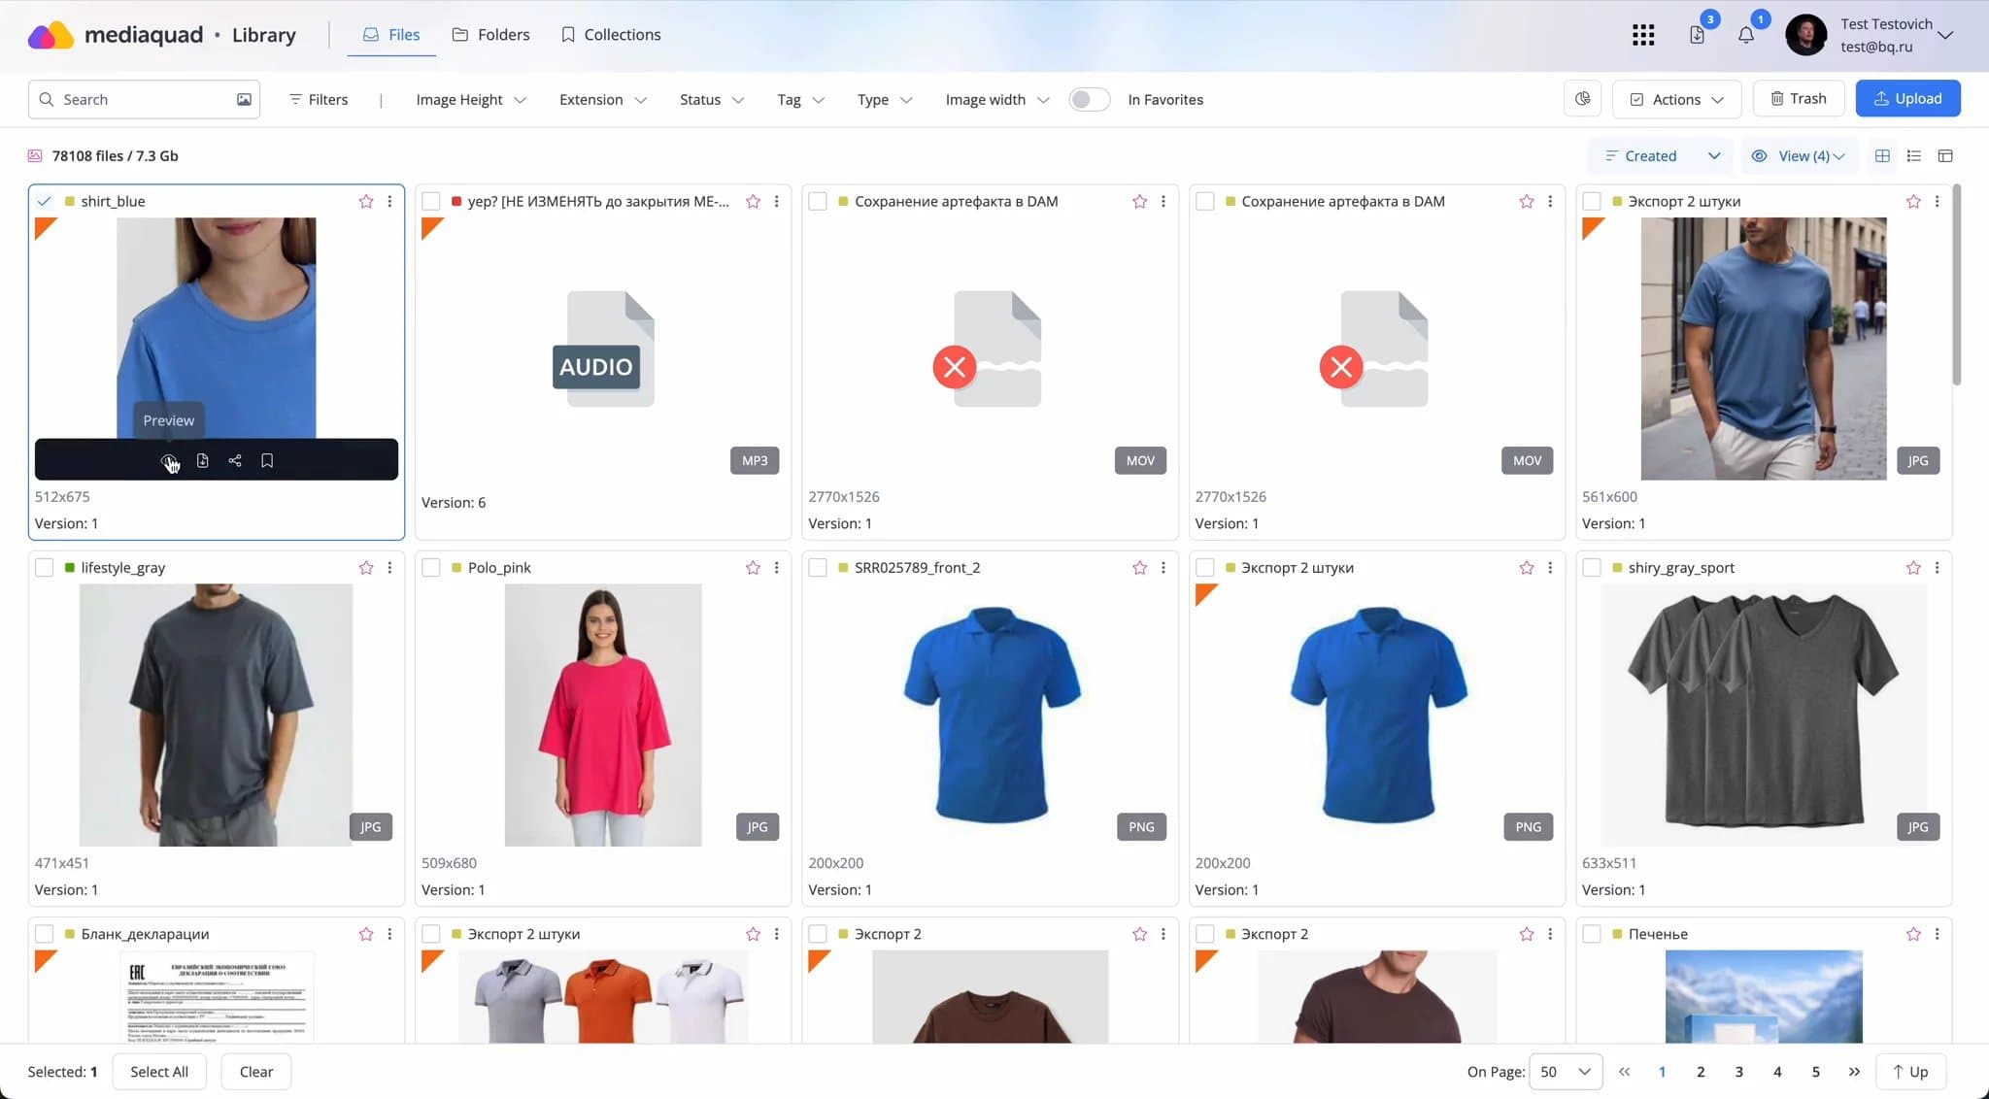Open three-dot menu on shirt_blue
This screenshot has height=1099, width=1989.
coord(389,201)
